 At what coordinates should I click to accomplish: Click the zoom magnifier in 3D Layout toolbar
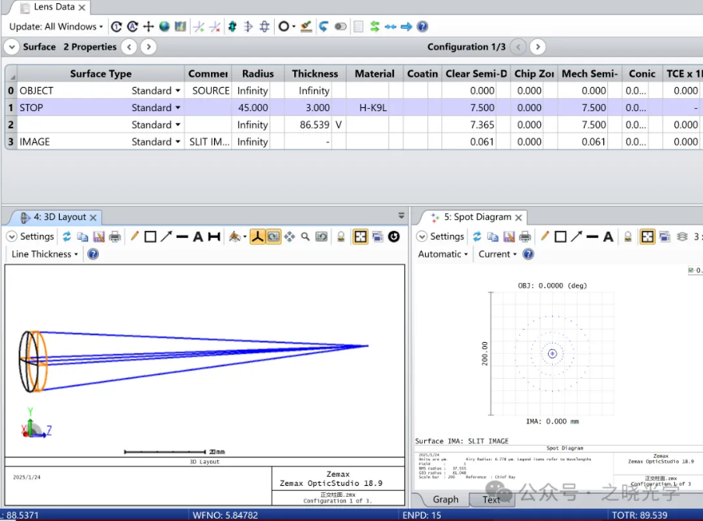coord(305,236)
